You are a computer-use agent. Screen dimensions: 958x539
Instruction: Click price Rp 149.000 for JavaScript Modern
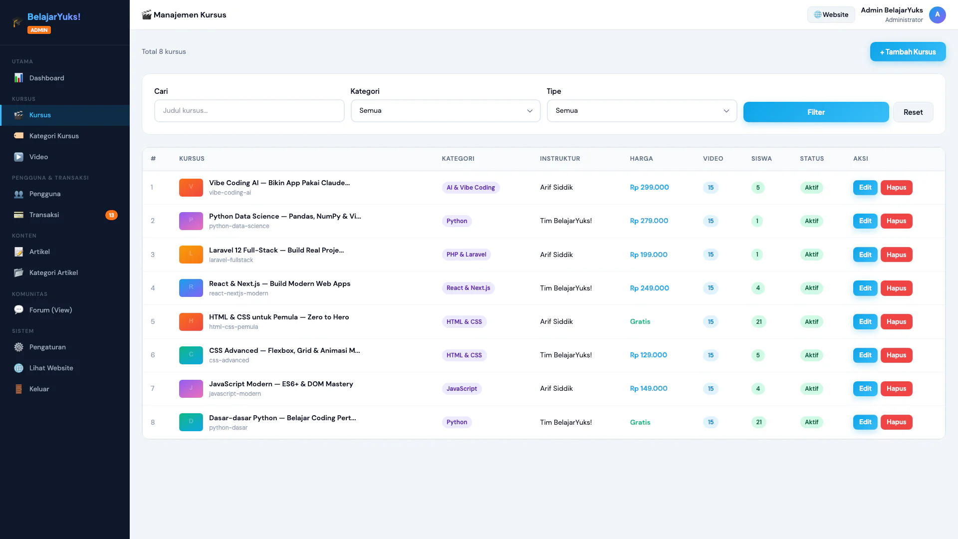(648, 388)
